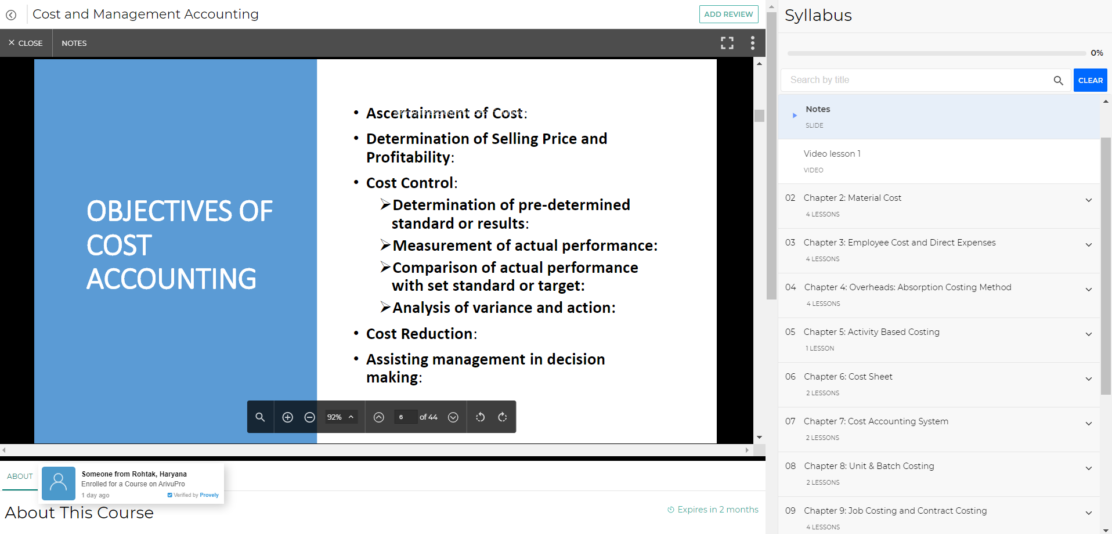Click the user avatar in enrollment notification
Image resolution: width=1112 pixels, height=534 pixels.
pyautogui.click(x=59, y=484)
